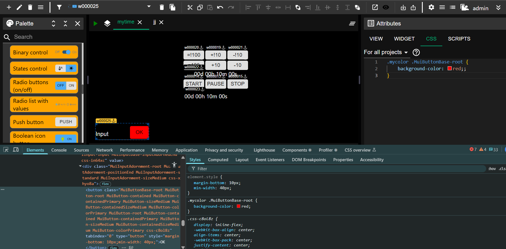The height and width of the screenshot is (249, 506).
Task: Open the w000025 widget selector dropdown
Action: pyautogui.click(x=149, y=7)
